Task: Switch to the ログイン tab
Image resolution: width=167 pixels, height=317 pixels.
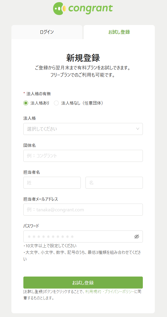Action: tap(47, 32)
